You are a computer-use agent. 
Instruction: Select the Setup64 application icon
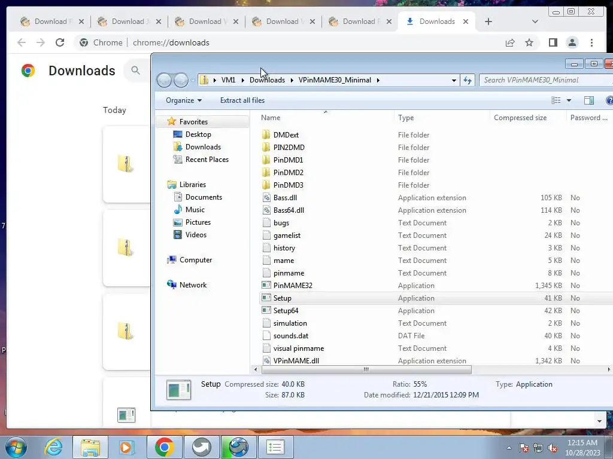(266, 310)
